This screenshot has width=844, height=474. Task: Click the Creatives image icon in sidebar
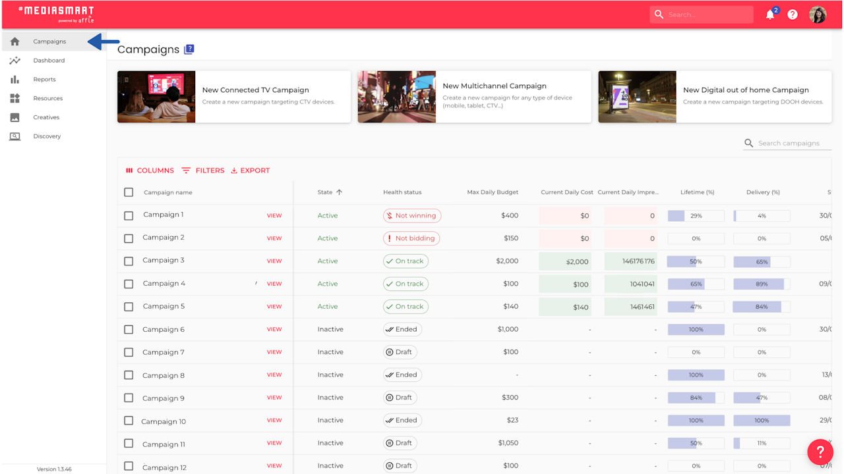tap(15, 117)
